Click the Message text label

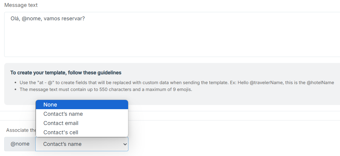point(21,5)
